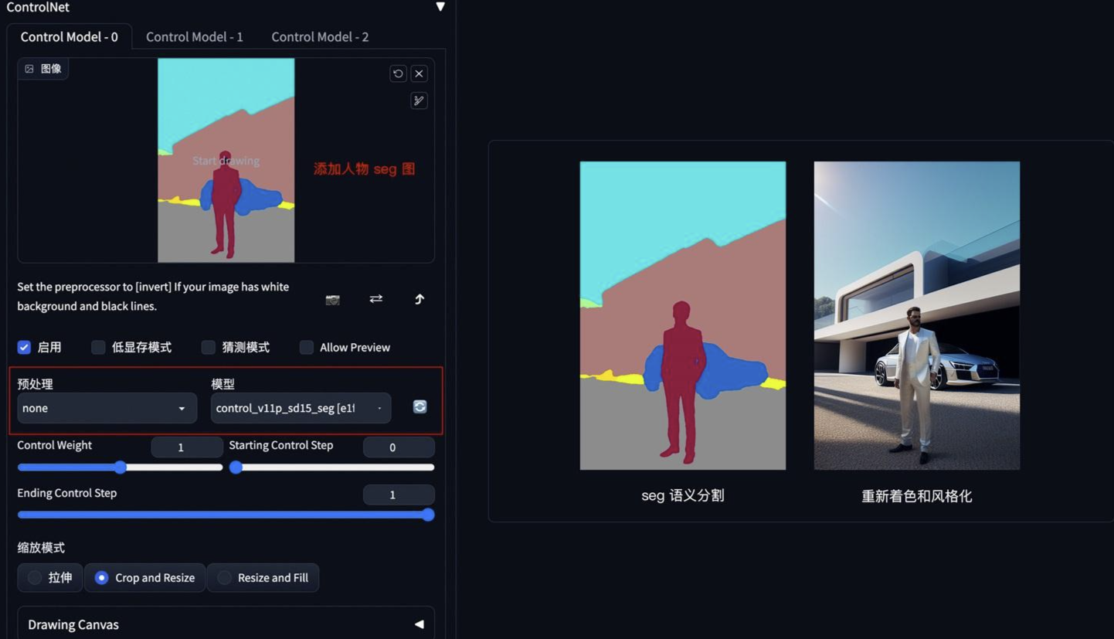This screenshot has height=639, width=1114.
Task: Click the Control Weight slider handle
Action: click(x=121, y=467)
